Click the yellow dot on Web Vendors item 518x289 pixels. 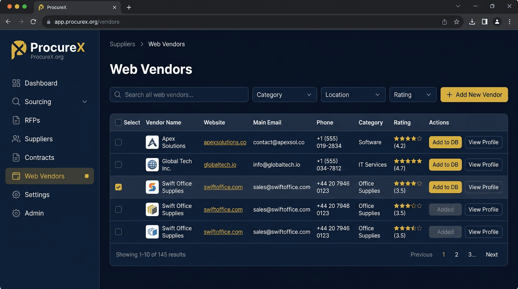pos(87,176)
